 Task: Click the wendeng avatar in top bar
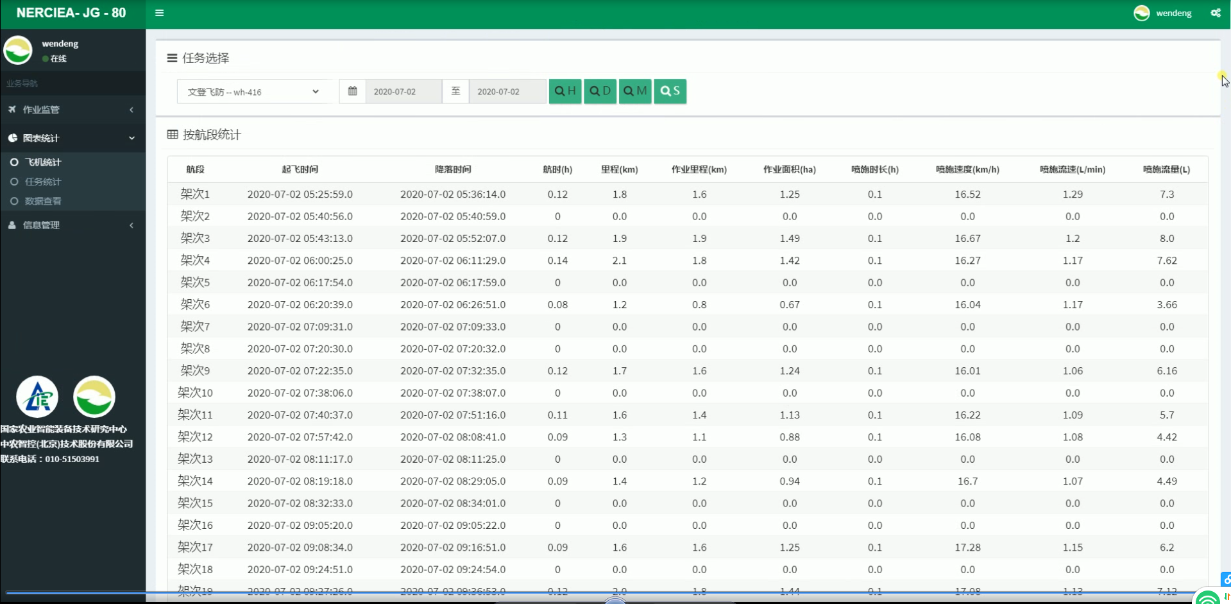tap(1141, 13)
